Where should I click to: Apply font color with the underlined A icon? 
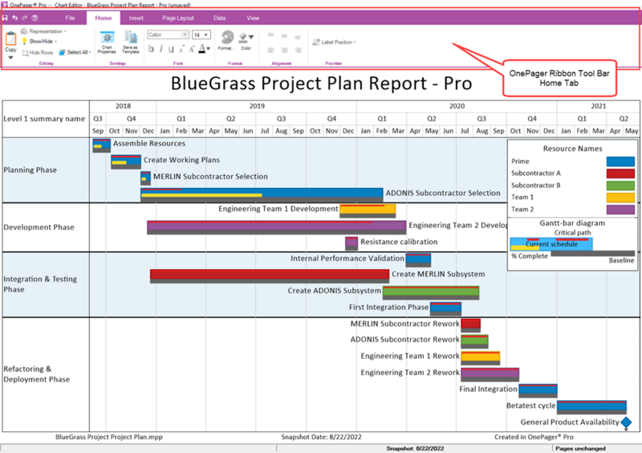click(202, 49)
